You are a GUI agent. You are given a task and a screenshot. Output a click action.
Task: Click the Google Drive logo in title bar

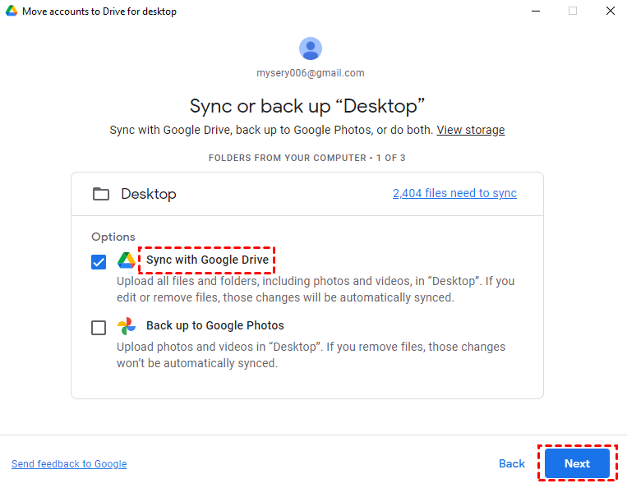12,12
